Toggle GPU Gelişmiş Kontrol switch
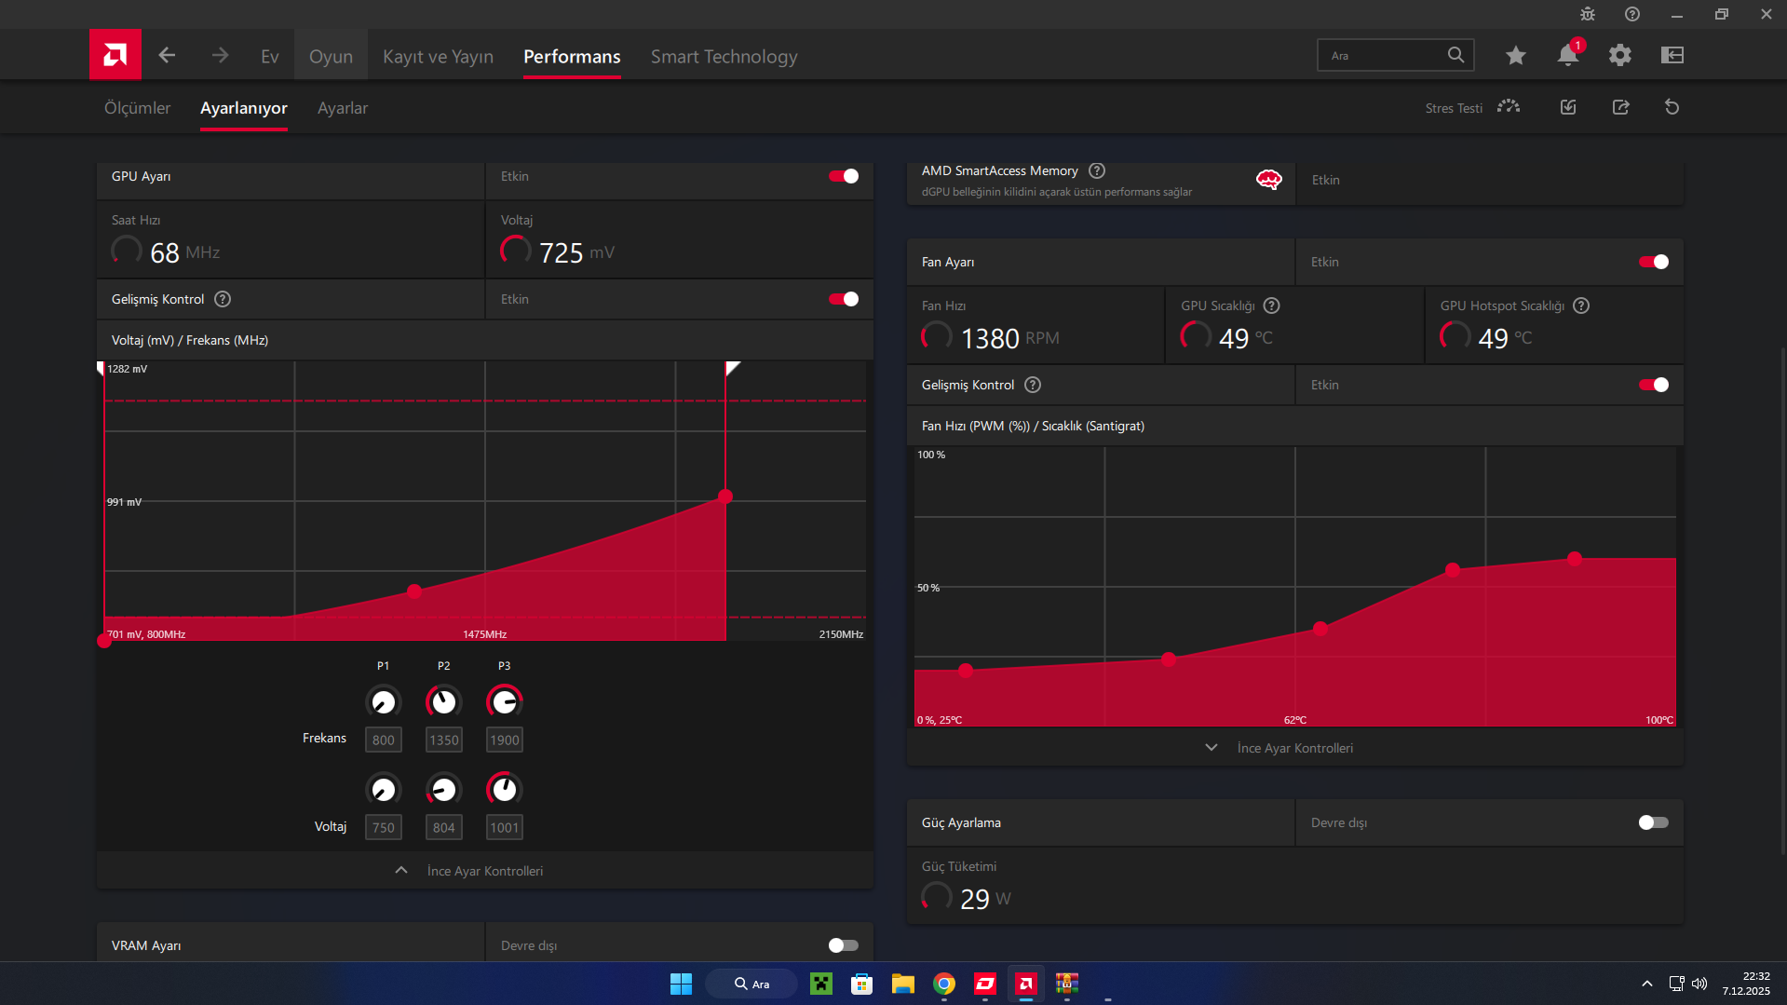The width and height of the screenshot is (1787, 1005). tap(844, 299)
